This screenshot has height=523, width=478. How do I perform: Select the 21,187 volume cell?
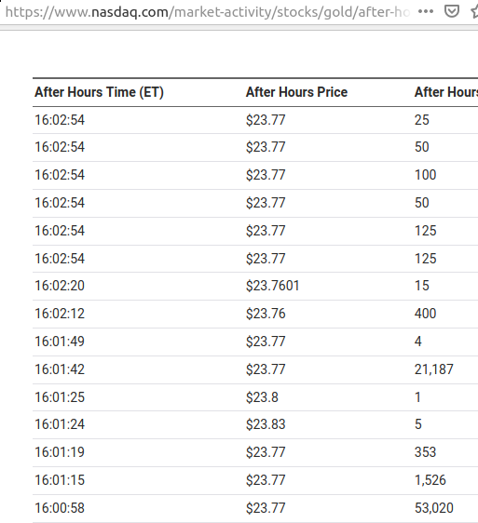[434, 369]
